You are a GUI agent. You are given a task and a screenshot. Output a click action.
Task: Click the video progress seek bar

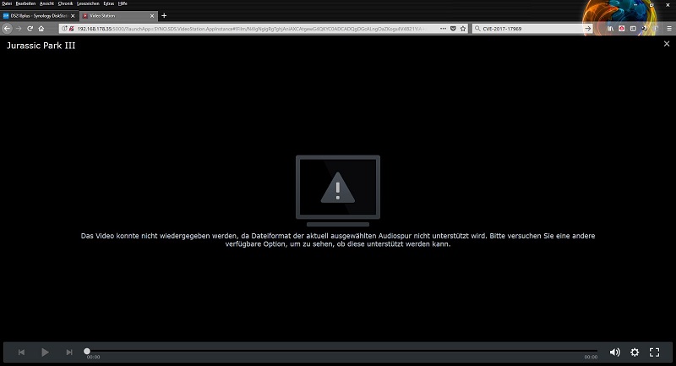point(338,352)
